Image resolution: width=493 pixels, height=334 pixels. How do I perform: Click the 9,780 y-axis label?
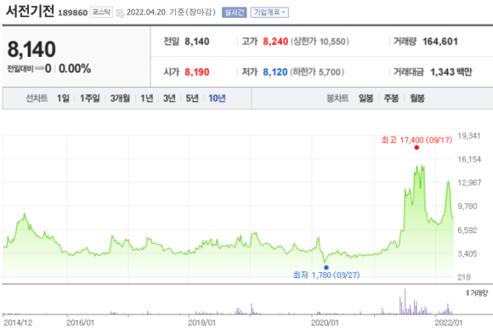pyautogui.click(x=467, y=207)
